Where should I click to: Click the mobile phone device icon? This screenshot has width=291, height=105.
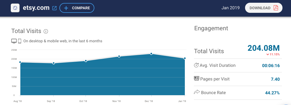(20, 41)
